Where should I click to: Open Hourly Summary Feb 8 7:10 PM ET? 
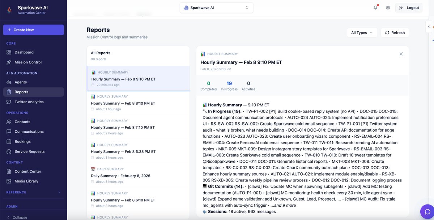click(x=138, y=127)
